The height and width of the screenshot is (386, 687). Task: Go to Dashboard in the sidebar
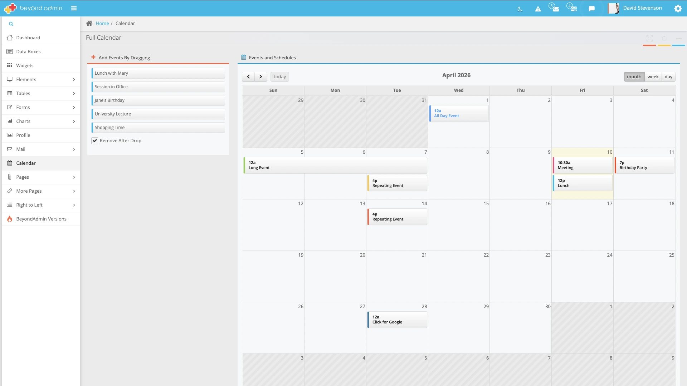pos(41,38)
